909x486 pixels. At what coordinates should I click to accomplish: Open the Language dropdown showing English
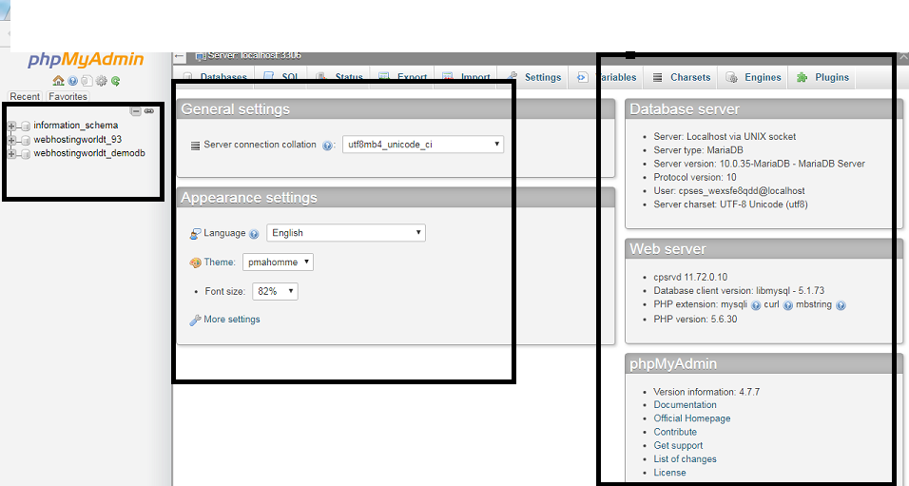pyautogui.click(x=346, y=233)
